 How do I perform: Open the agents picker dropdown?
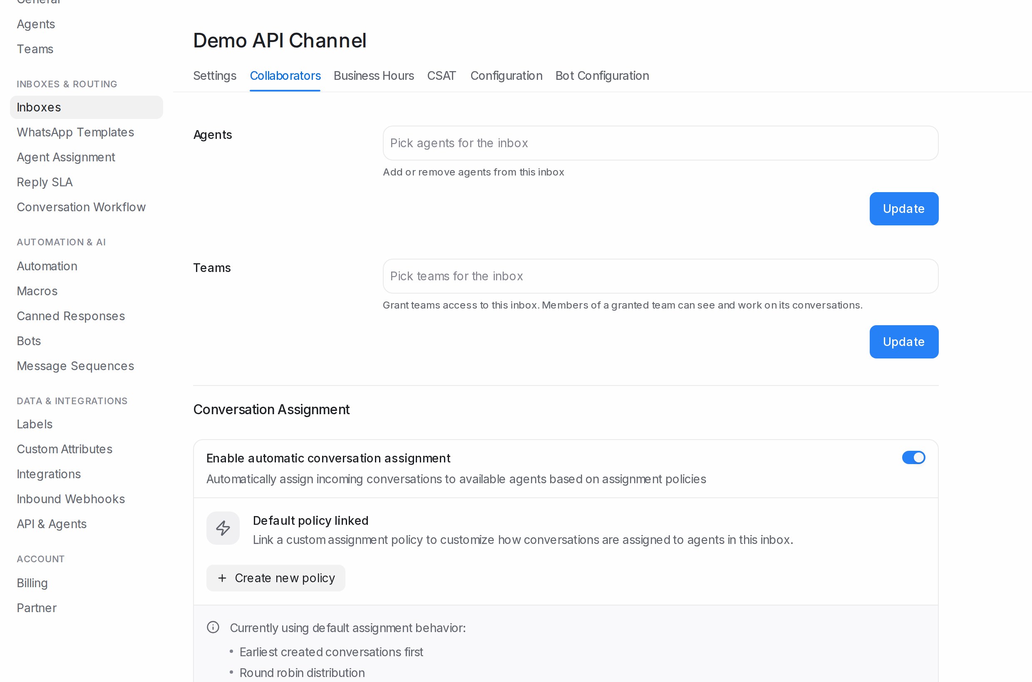tap(660, 143)
